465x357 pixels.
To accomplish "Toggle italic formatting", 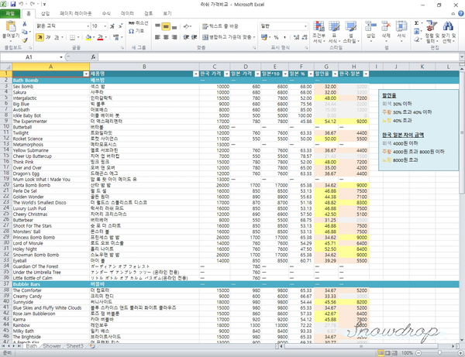I will click(x=48, y=37).
